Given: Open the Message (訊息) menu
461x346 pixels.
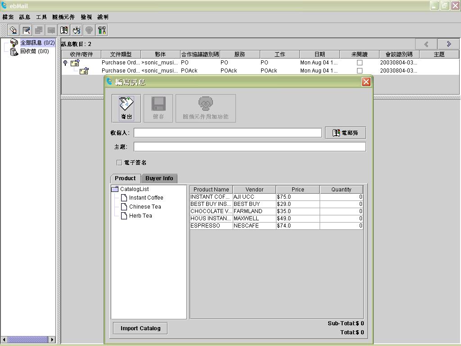Looking at the screenshot, I should (x=25, y=17).
